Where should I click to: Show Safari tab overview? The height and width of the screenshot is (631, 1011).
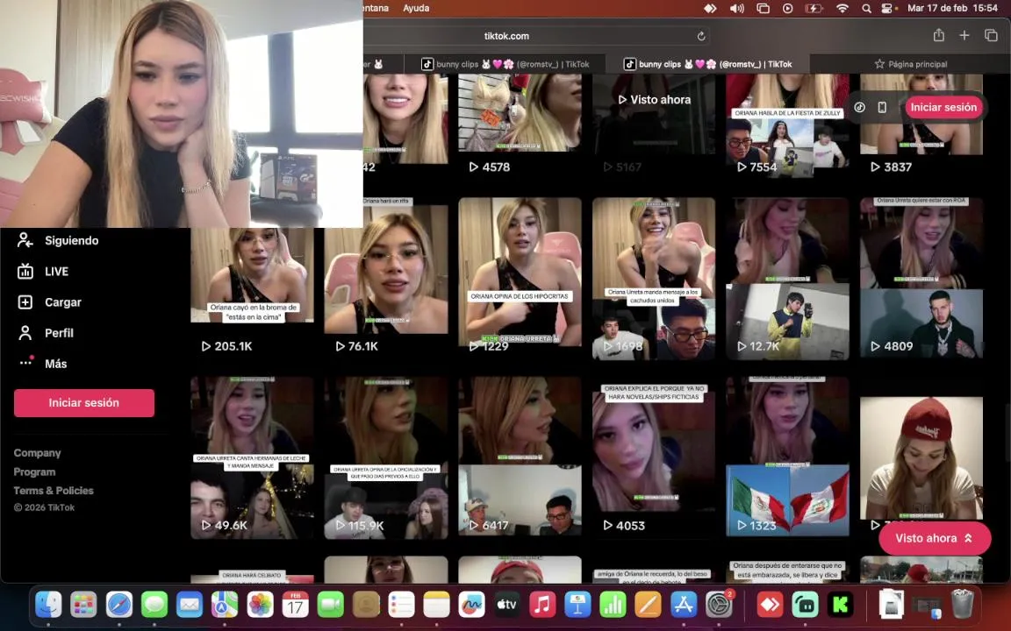tap(991, 35)
